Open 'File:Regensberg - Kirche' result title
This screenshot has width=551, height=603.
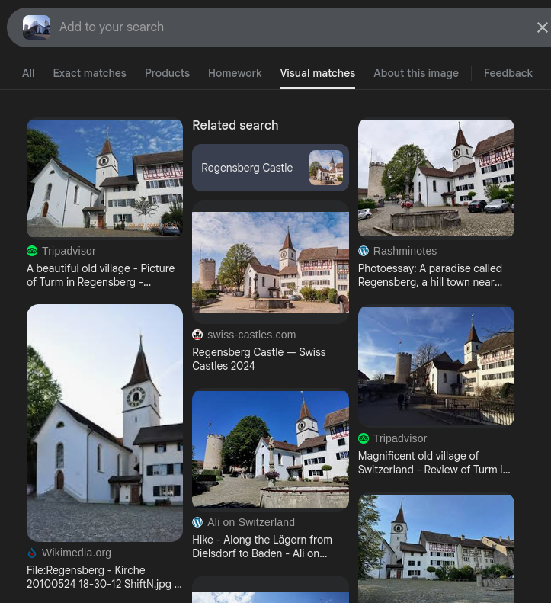(x=104, y=577)
